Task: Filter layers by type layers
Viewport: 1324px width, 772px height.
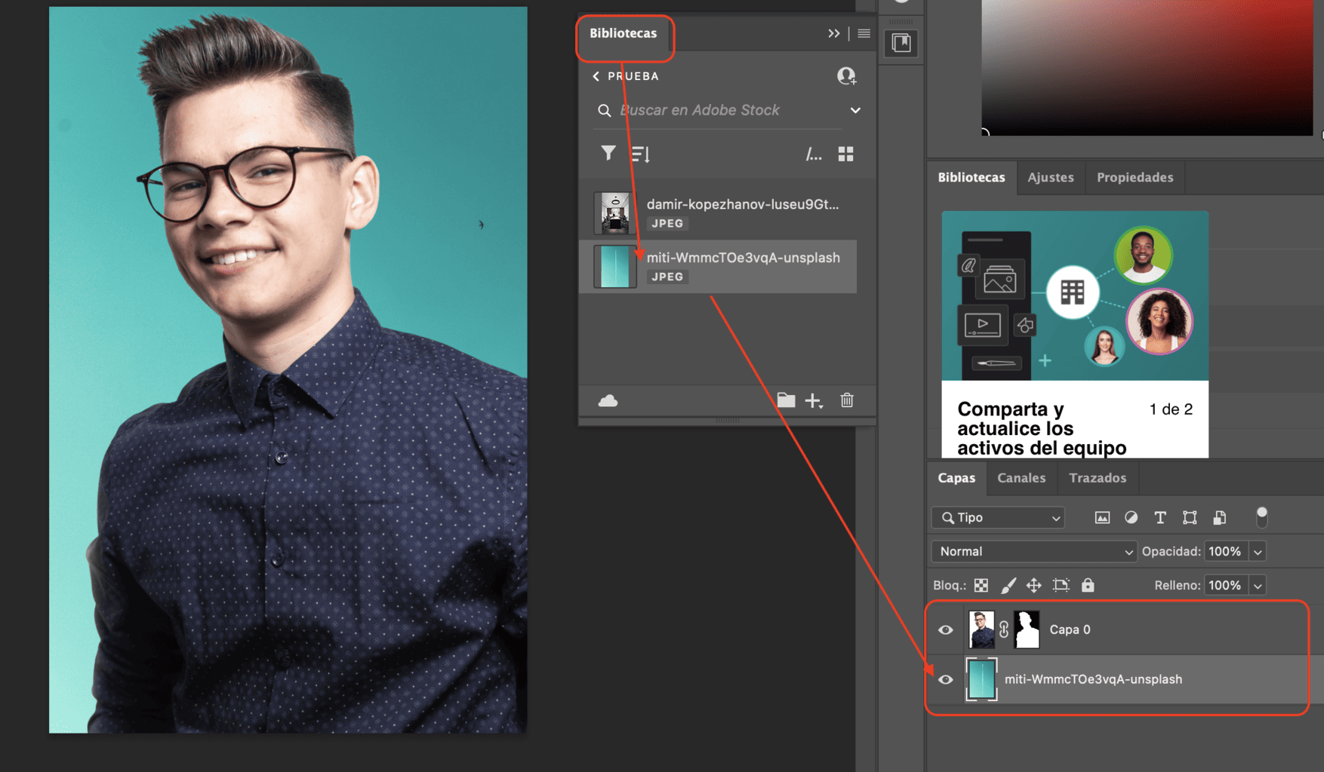Action: 1160,517
